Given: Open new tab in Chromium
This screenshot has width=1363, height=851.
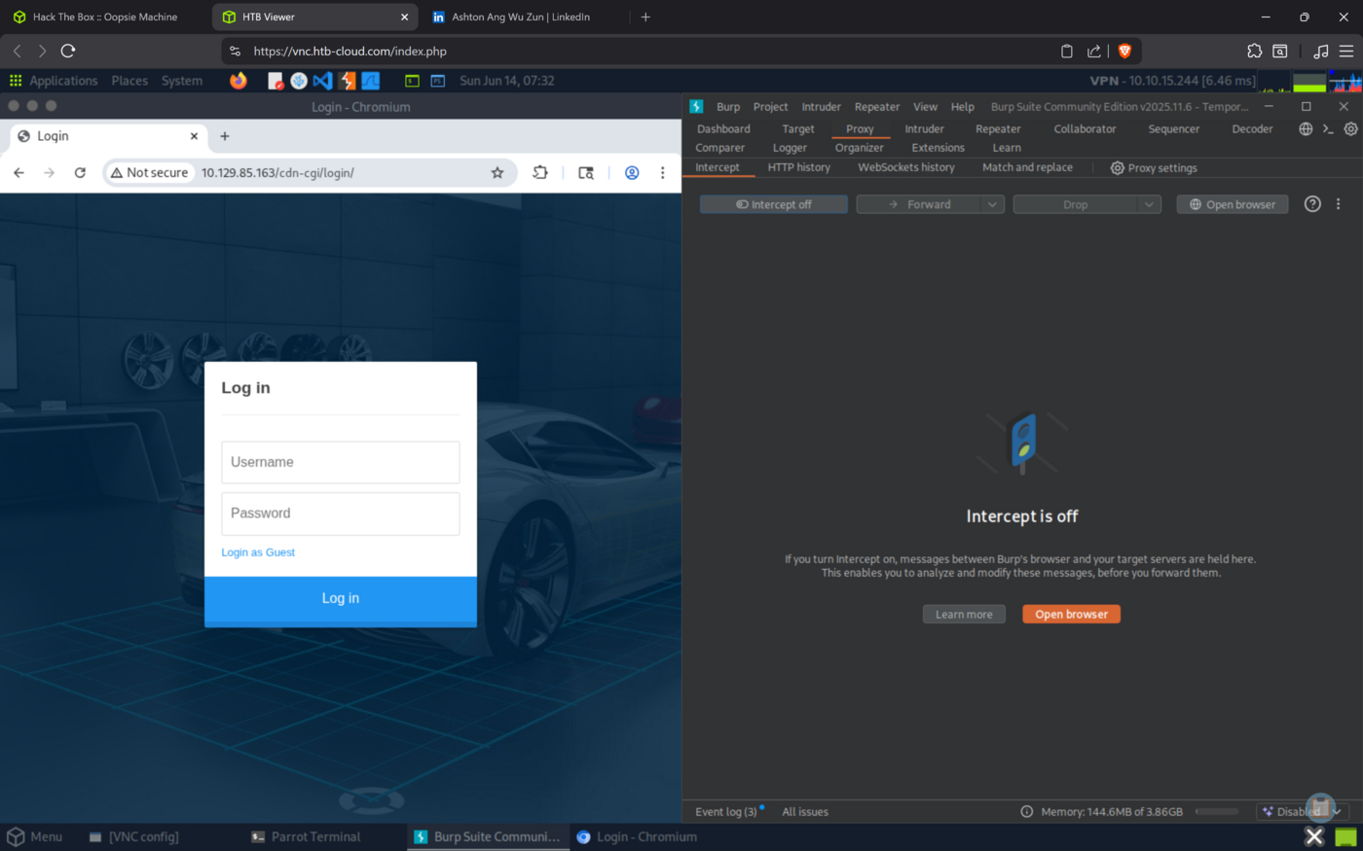Looking at the screenshot, I should tap(225, 136).
